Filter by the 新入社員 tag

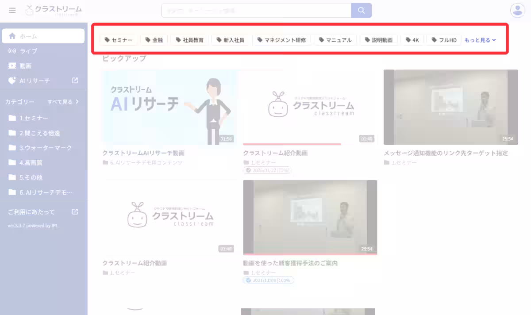pyautogui.click(x=230, y=40)
